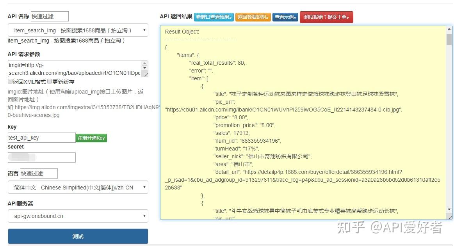The height and width of the screenshot is (246, 454).
Task: Click the 查看示例 button
Action: (285, 17)
